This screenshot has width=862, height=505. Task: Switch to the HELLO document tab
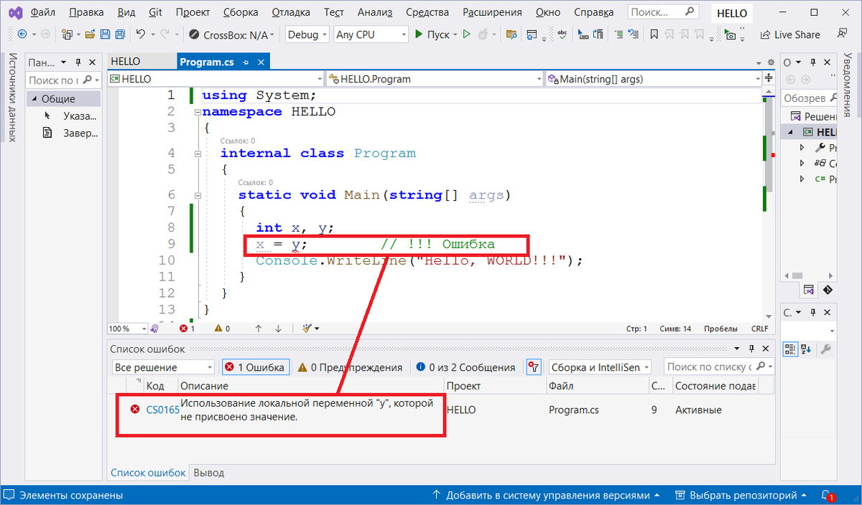[x=126, y=62]
